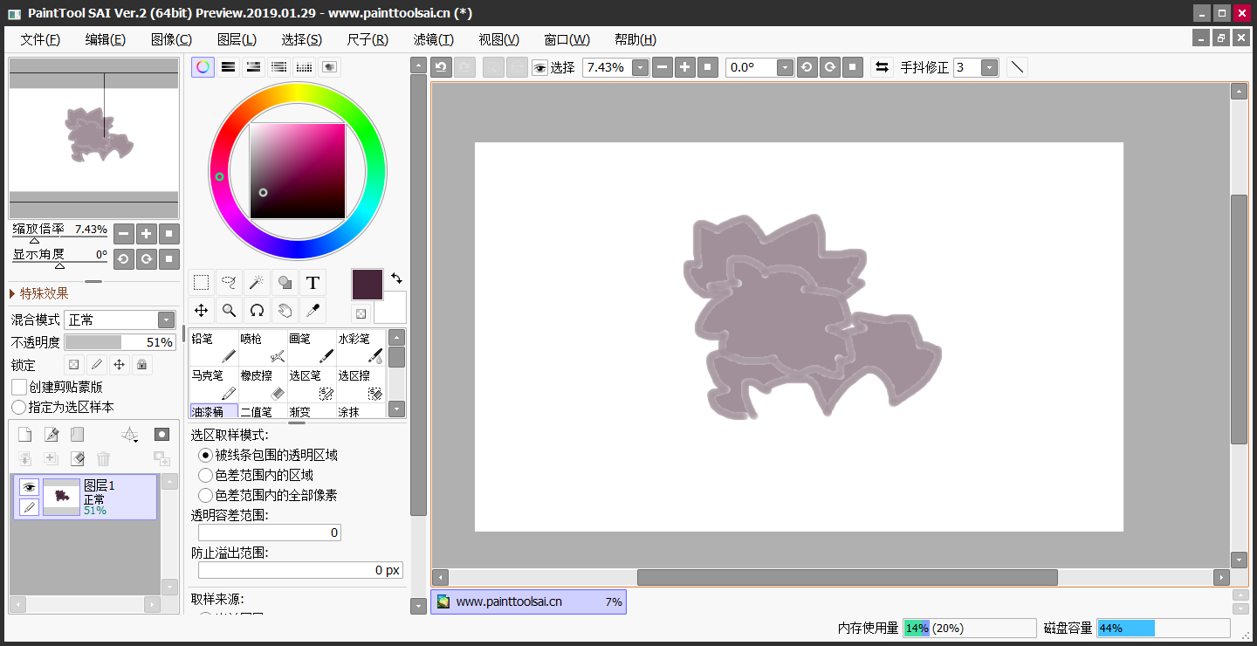The height and width of the screenshot is (646, 1257).
Task: Pick the 橡皮擦 eraser
Action: (263, 384)
